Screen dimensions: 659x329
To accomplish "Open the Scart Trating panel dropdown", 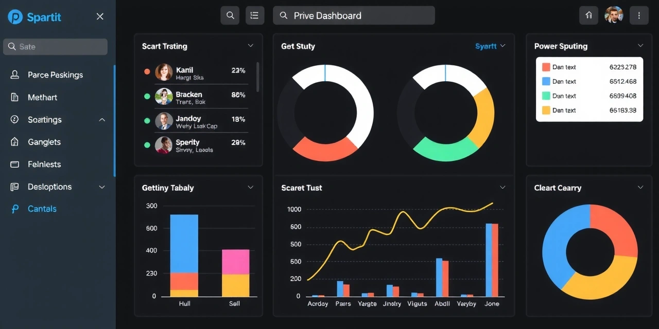I will tap(251, 46).
